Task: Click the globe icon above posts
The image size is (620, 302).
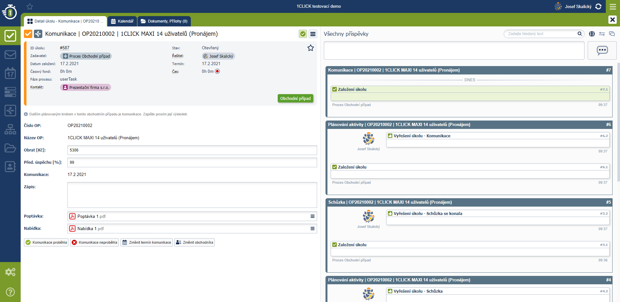Action: pos(592,34)
